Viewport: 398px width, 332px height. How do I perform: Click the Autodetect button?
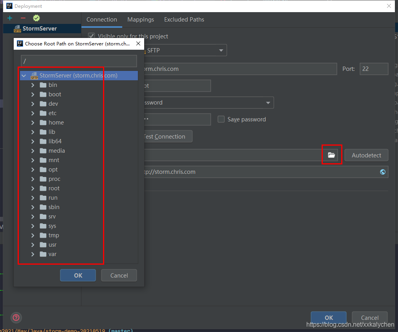[366, 155]
